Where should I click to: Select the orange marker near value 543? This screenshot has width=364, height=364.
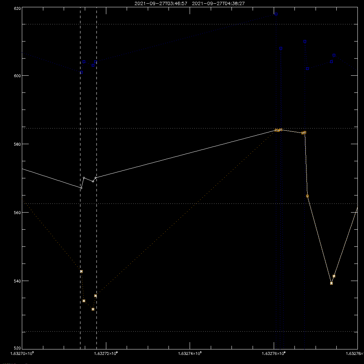pyautogui.click(x=81, y=272)
